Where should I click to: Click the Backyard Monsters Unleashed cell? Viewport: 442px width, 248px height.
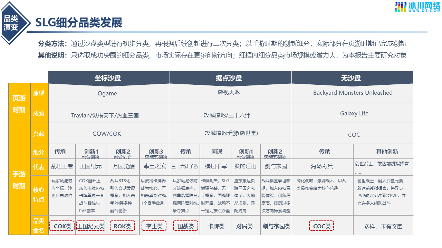[353, 93]
